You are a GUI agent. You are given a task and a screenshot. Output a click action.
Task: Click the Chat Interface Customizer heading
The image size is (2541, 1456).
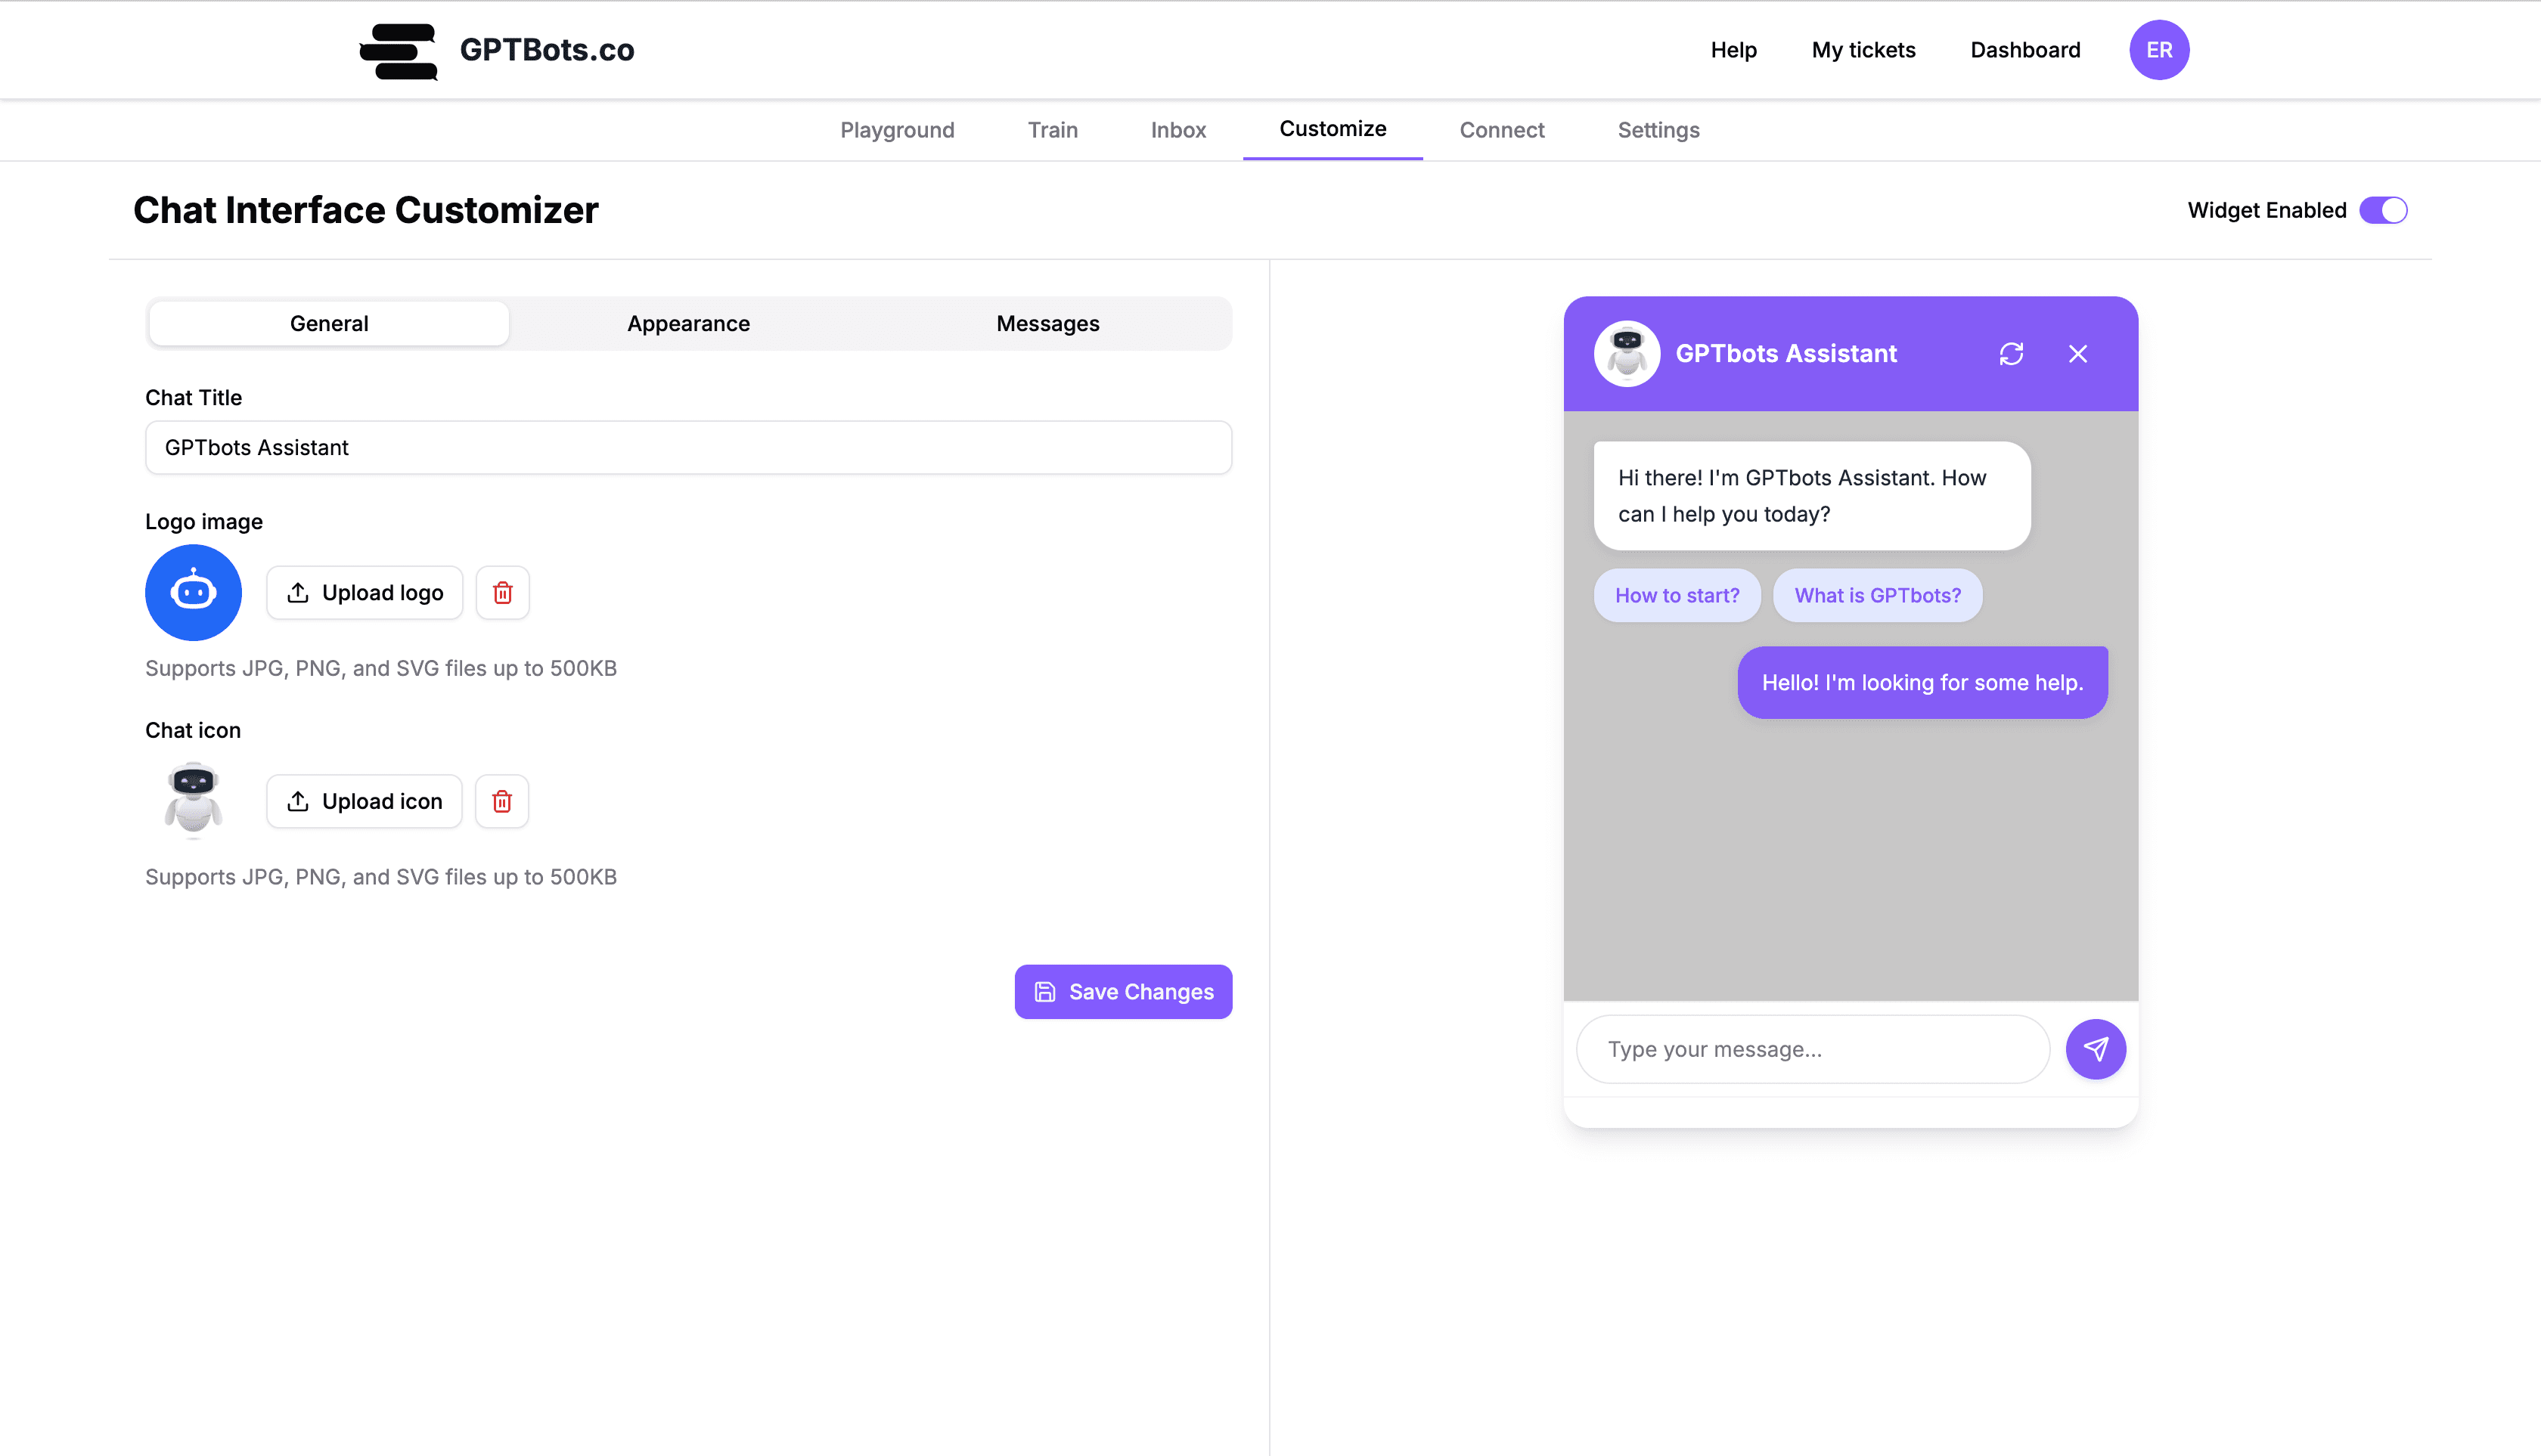point(365,210)
